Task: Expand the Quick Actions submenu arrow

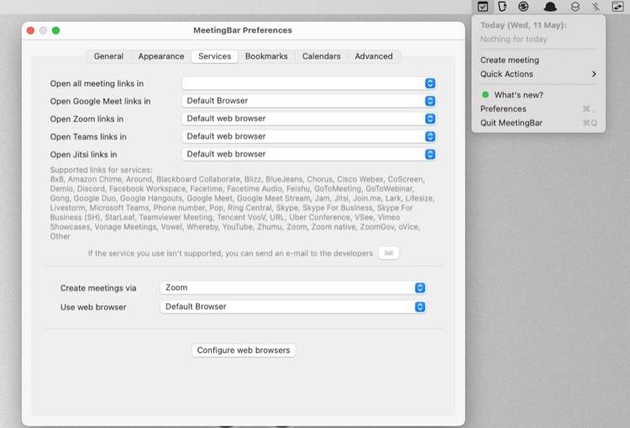Action: 594,74
